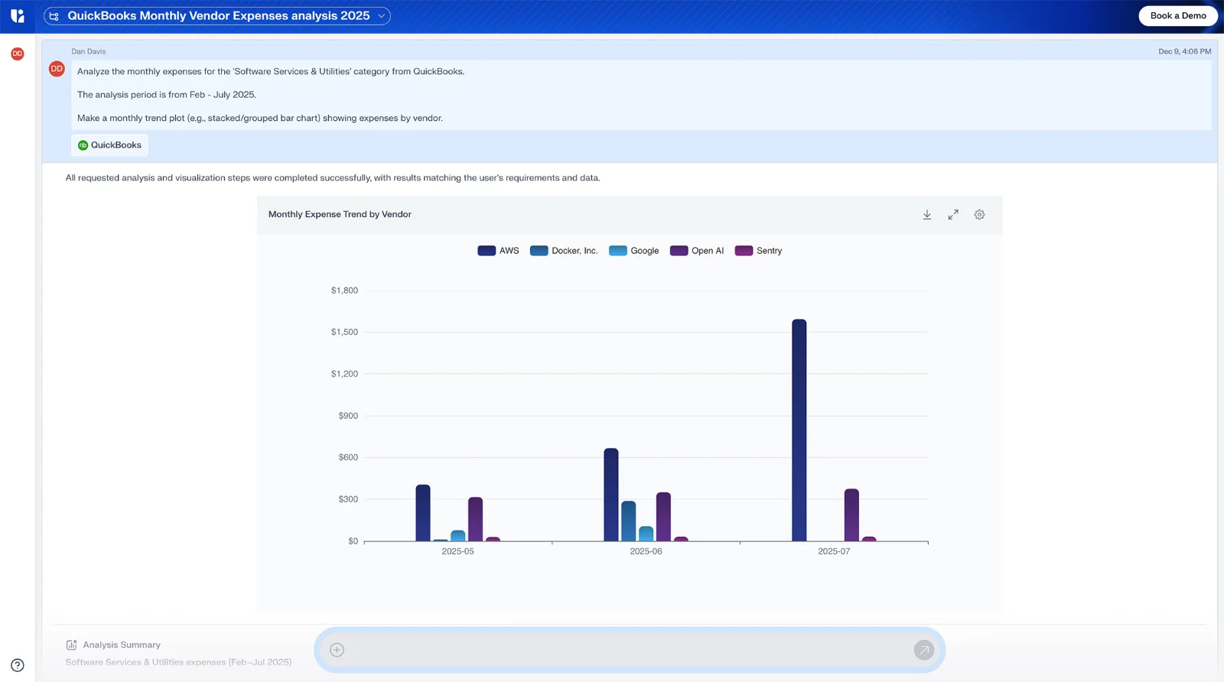The width and height of the screenshot is (1224, 682).
Task: Toggle the Sentry legend series
Action: pyautogui.click(x=758, y=251)
